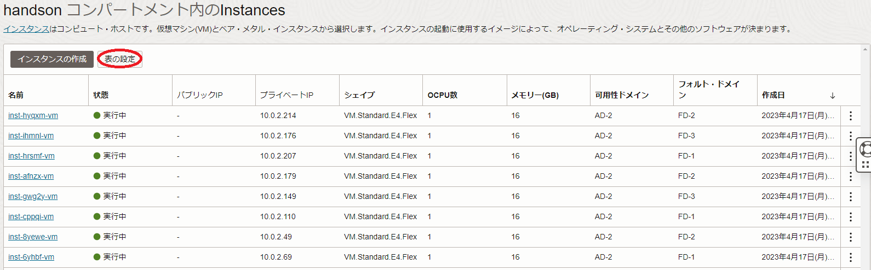Open actions menu for inst-hyqxm-vm
This screenshot has width=871, height=270.
[850, 116]
